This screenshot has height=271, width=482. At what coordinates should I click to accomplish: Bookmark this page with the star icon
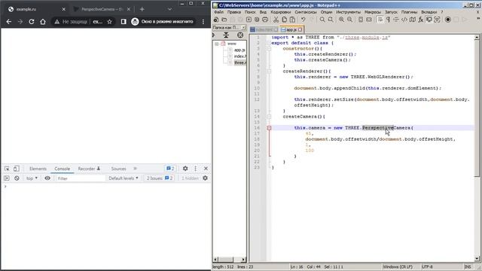click(x=109, y=22)
